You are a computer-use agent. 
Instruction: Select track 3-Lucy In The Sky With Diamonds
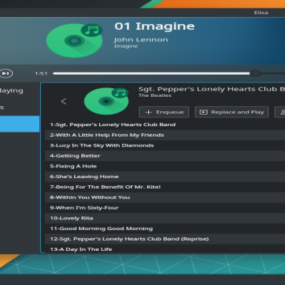click(x=165, y=145)
